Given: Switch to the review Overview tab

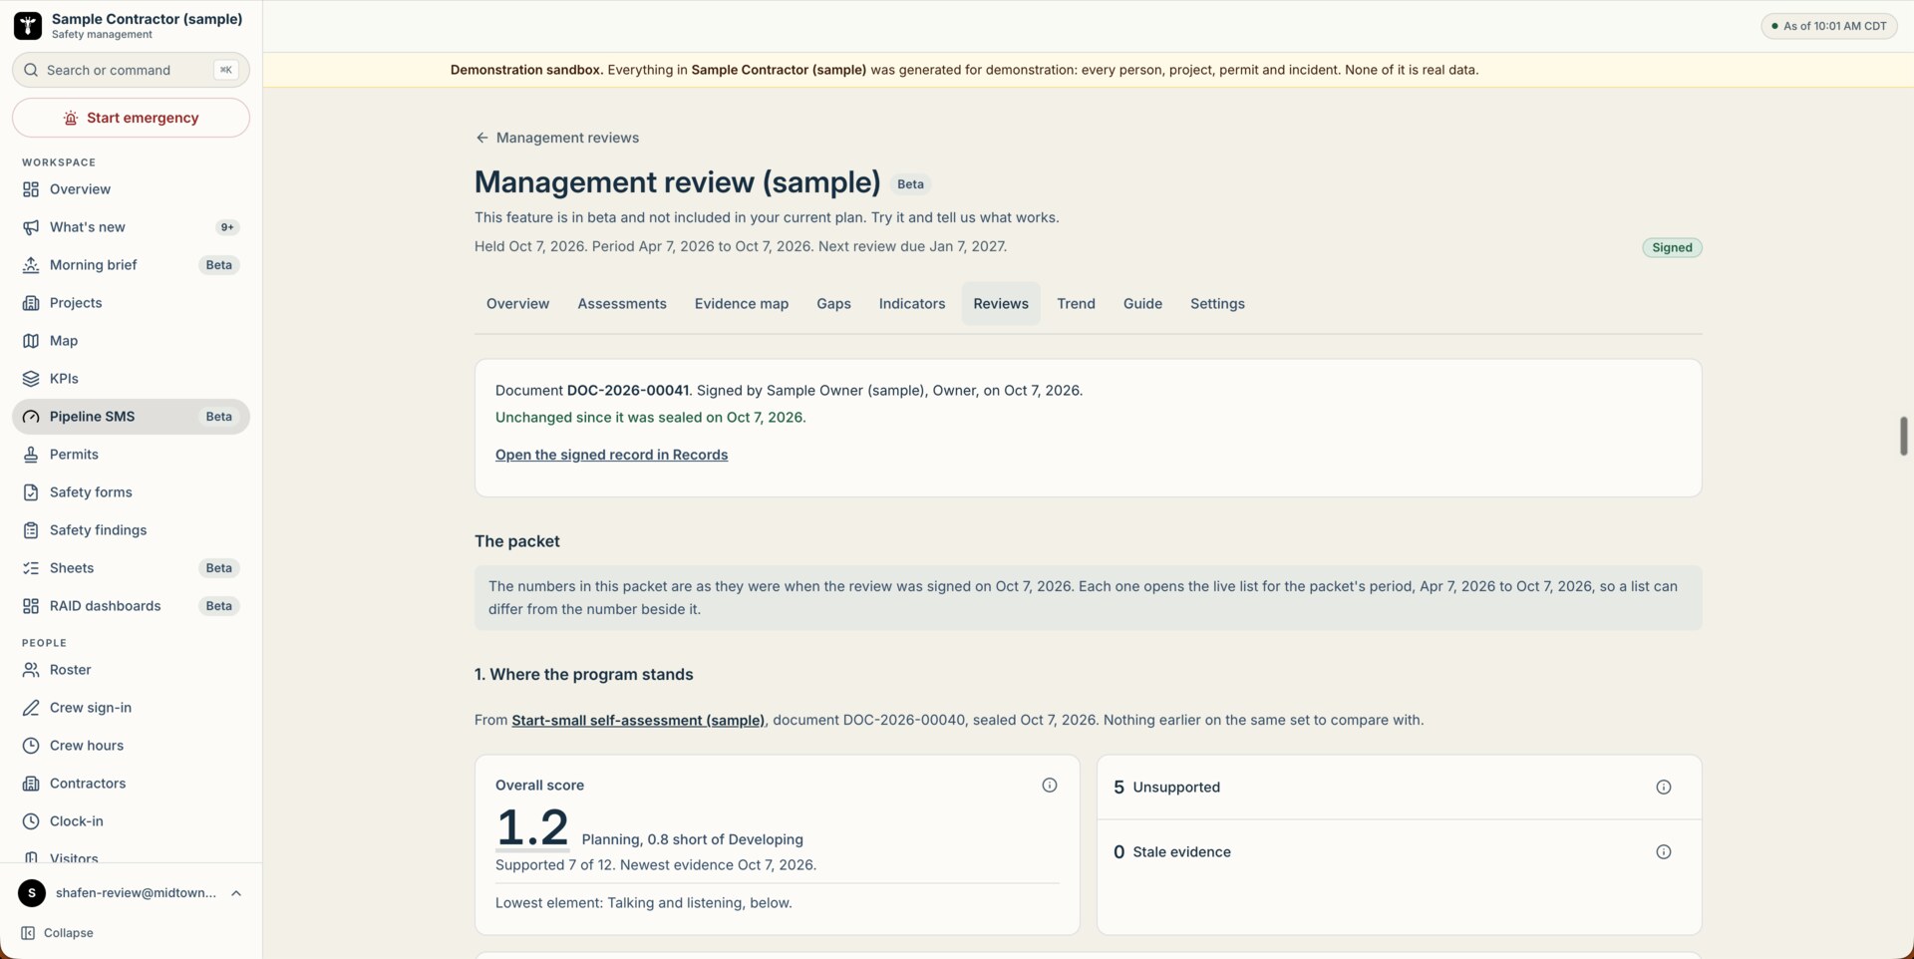Looking at the screenshot, I should pyautogui.click(x=517, y=304).
